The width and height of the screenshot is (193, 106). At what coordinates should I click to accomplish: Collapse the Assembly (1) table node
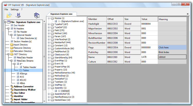[x=49, y=88]
